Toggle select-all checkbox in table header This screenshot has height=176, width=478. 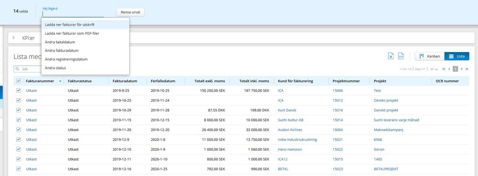(x=18, y=81)
